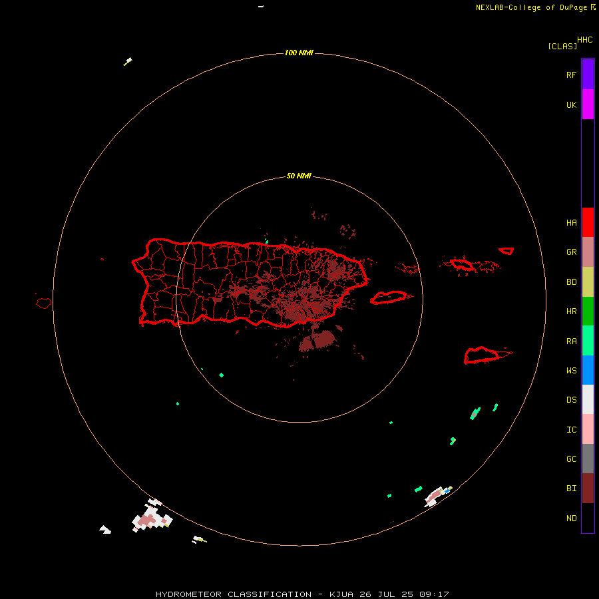
Task: Click the HR green legend color swatch
Action: click(x=588, y=311)
